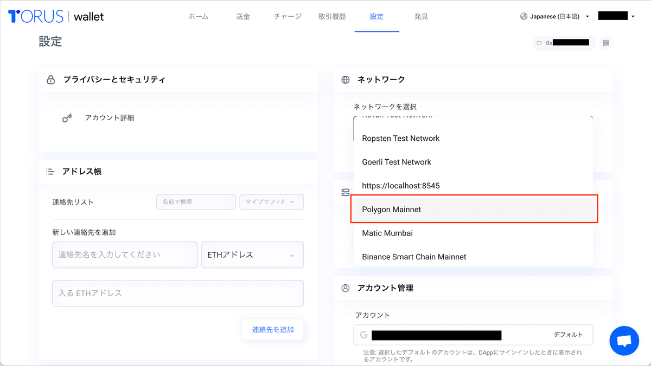The image size is (651, 366).
Task: Click the Torus wallet logo
Action: [x=56, y=16]
